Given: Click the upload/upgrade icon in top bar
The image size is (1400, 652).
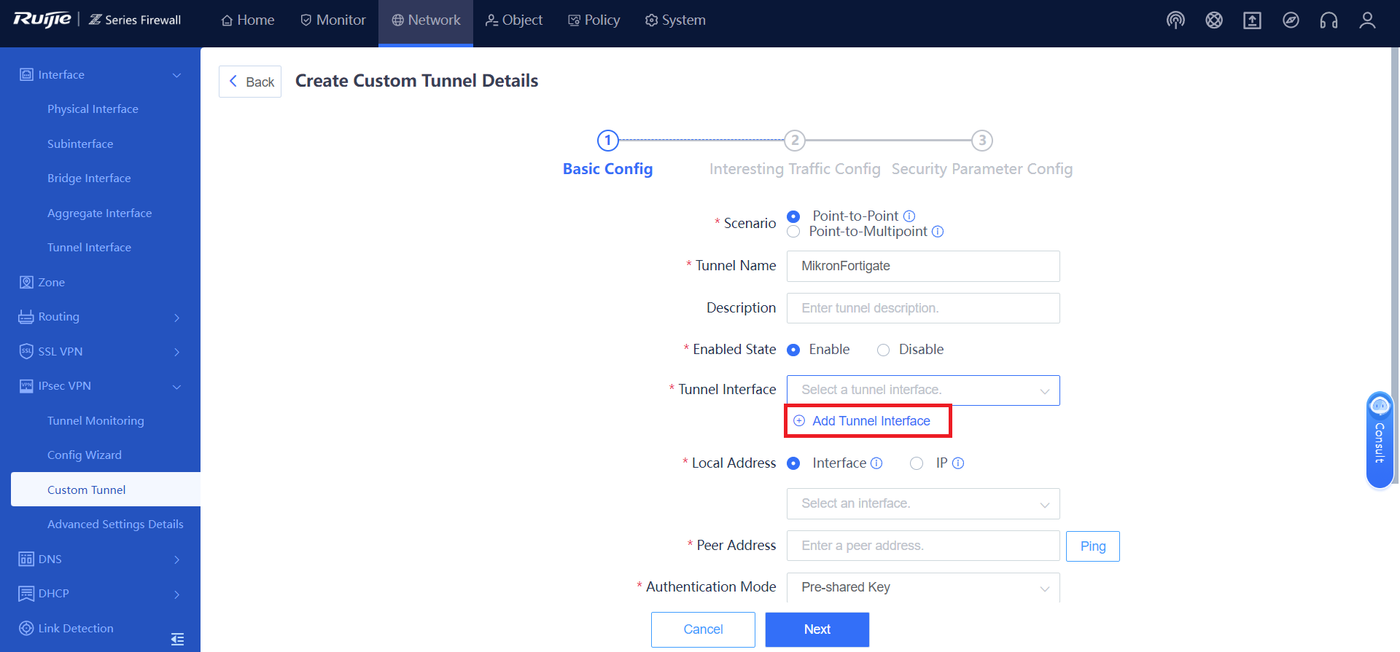Looking at the screenshot, I should pyautogui.click(x=1252, y=20).
